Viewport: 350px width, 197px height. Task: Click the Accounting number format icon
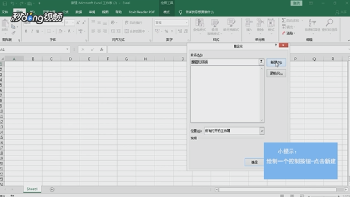point(157,31)
